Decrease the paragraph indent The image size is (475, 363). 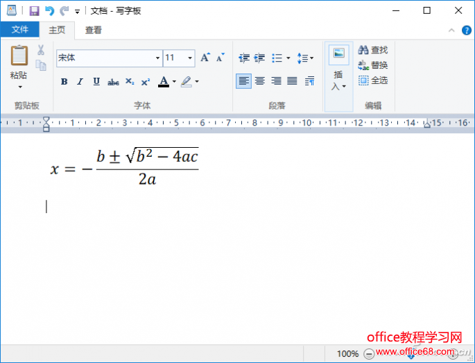(244, 58)
